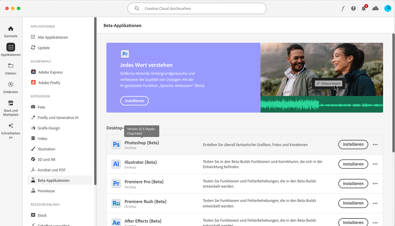Open the Update section
This screenshot has height=226, width=395.
click(60, 47)
